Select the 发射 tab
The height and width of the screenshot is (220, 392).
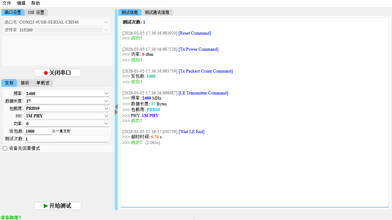[x=9, y=83]
